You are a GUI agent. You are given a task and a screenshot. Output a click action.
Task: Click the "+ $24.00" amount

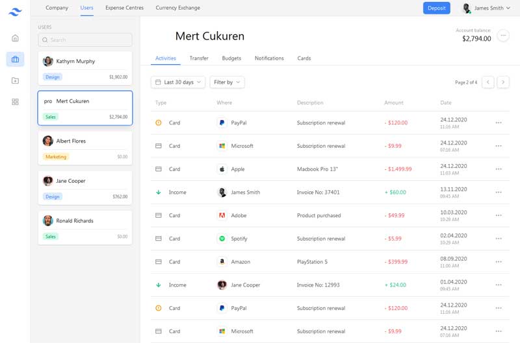(x=395, y=285)
